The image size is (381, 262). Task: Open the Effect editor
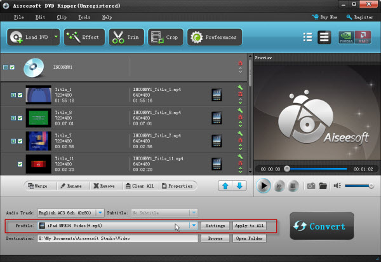coord(84,37)
